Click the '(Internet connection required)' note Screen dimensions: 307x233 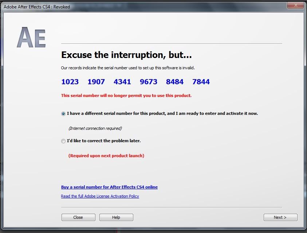tap(95, 128)
